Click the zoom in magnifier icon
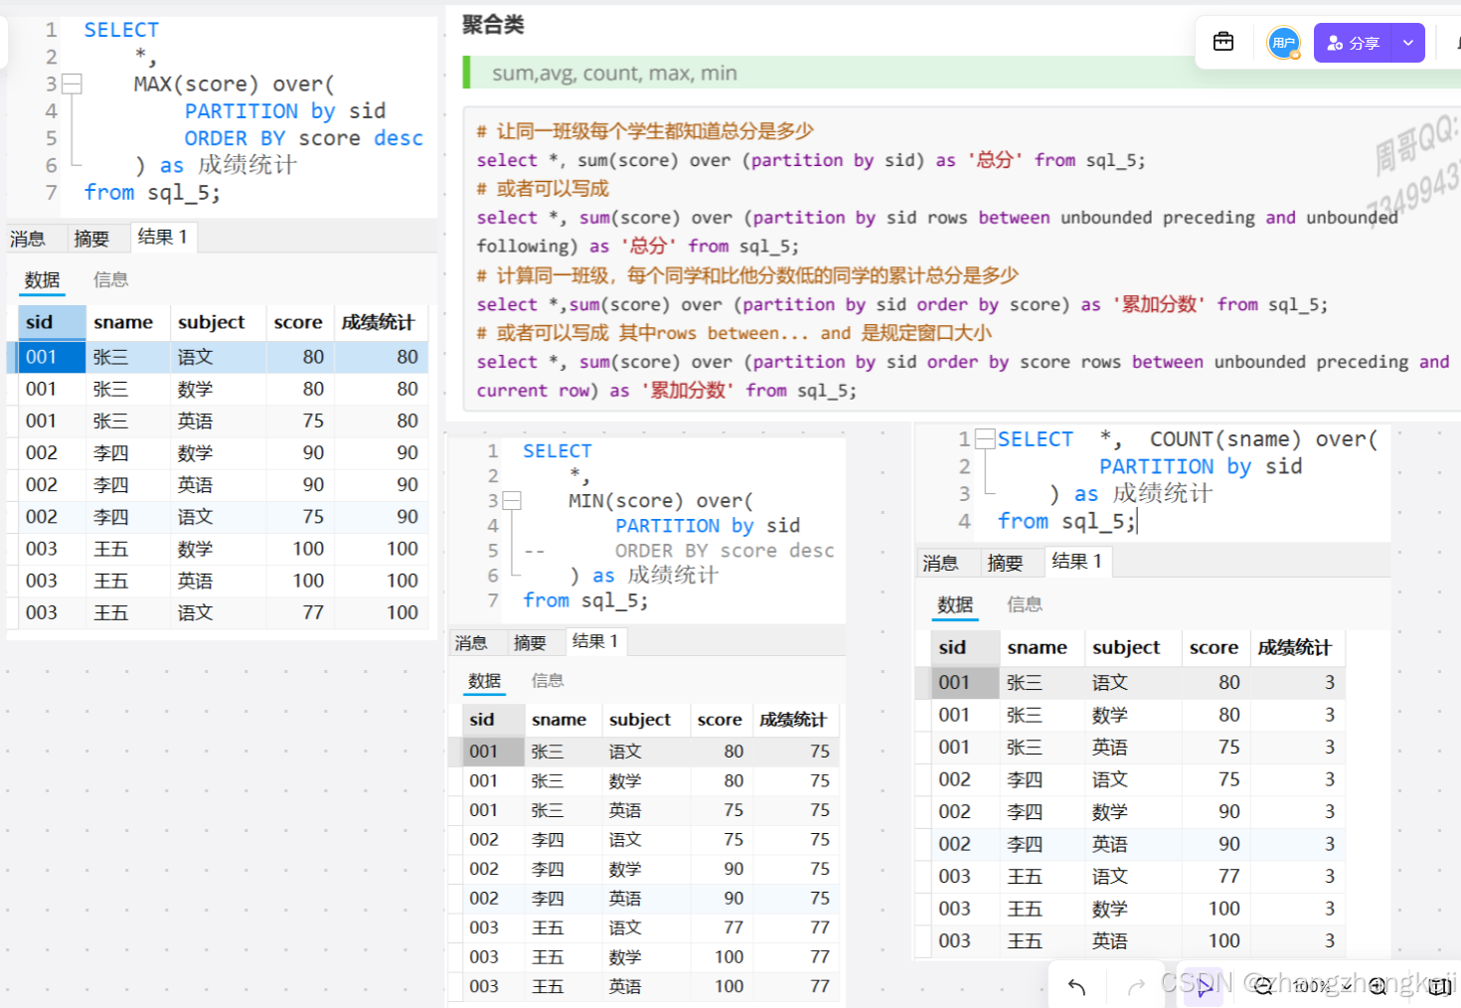Viewport: 1461px width, 1008px height. 1378,986
